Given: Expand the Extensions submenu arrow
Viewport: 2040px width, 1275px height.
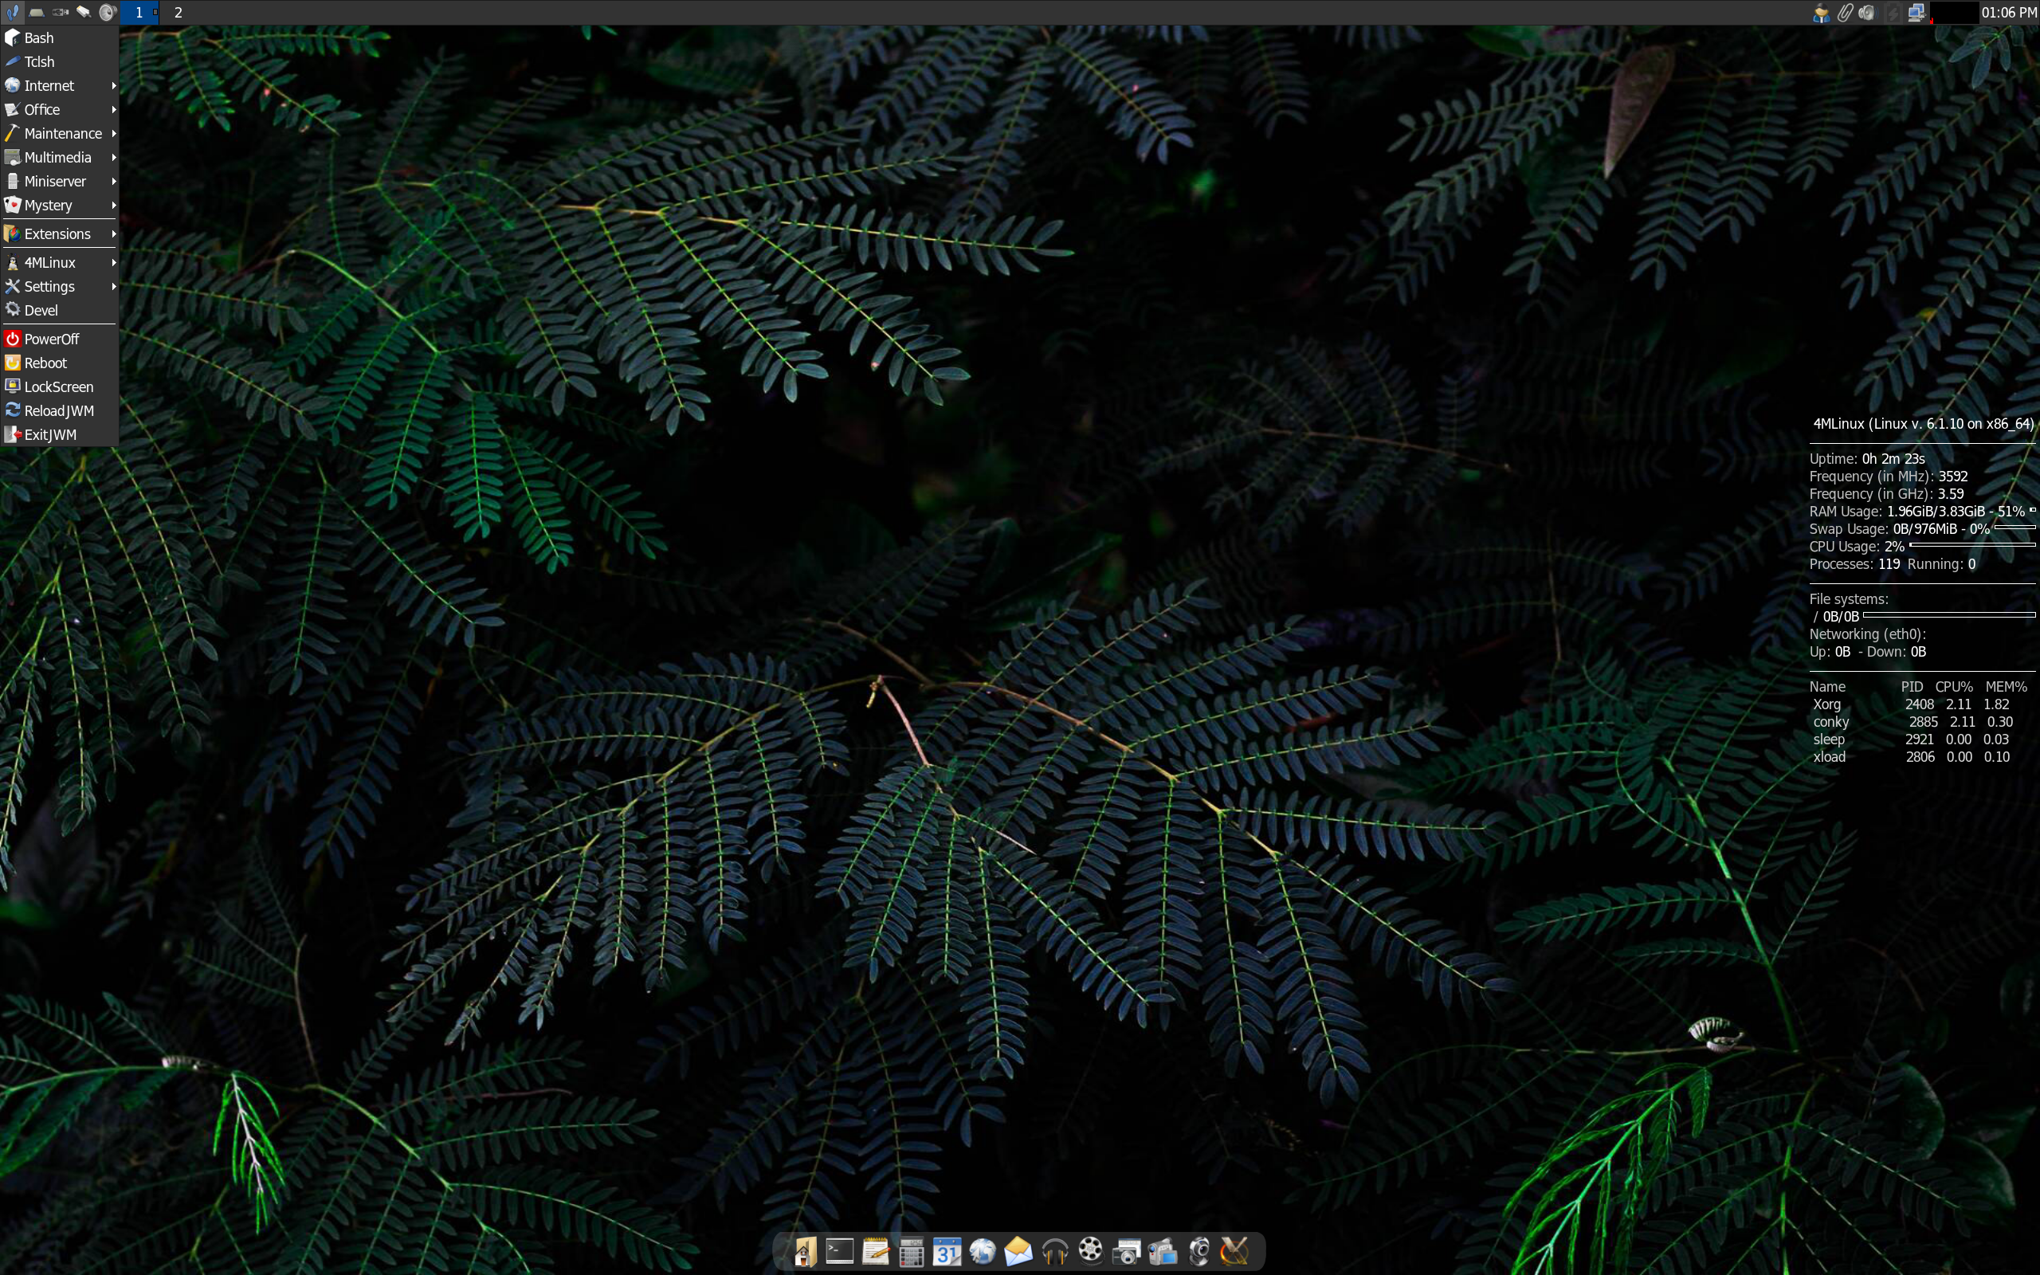Looking at the screenshot, I should pyautogui.click(x=113, y=233).
